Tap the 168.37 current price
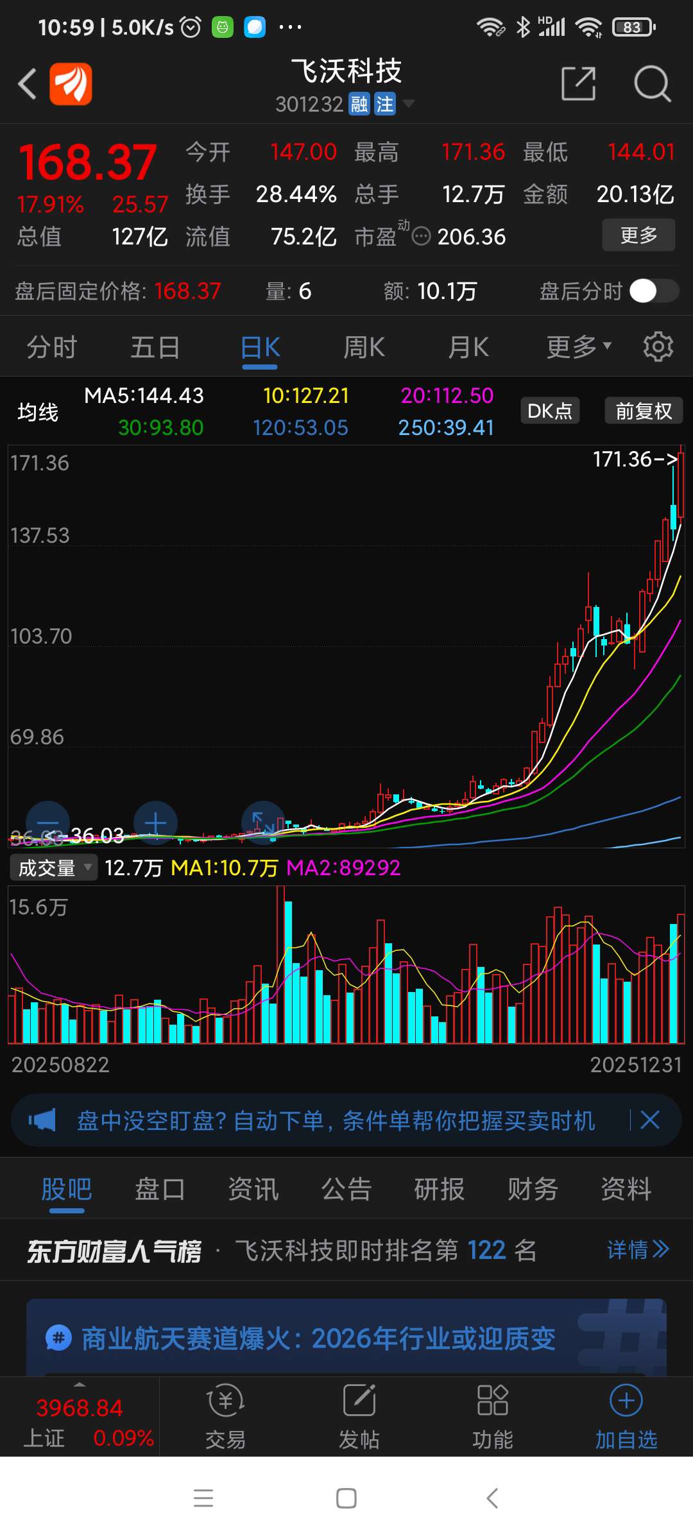Screen dimensions: 693x1540 point(88,162)
